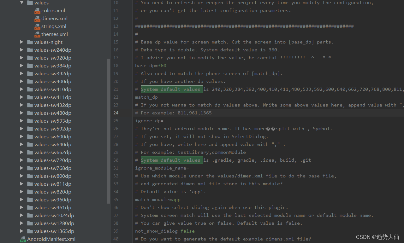Expand the values-night folder arrow
Image resolution: width=404 pixels, height=243 pixels.
point(22,42)
